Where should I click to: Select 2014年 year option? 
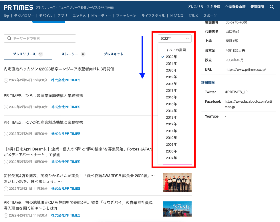[171, 111]
